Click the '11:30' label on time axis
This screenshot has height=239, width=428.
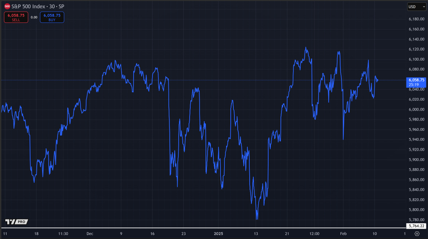coord(63,234)
